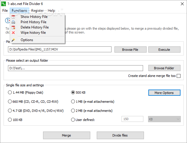This screenshot has width=187, height=143.
Task: Close the File Divider window
Action: pyautogui.click(x=182, y=4)
